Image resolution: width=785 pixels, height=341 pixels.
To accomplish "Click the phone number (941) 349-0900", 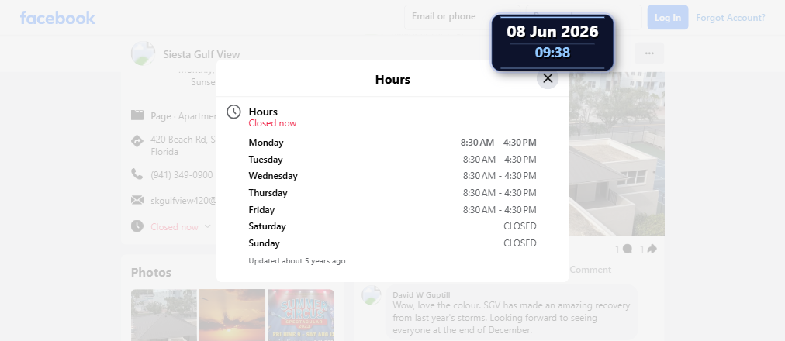I will (182, 175).
